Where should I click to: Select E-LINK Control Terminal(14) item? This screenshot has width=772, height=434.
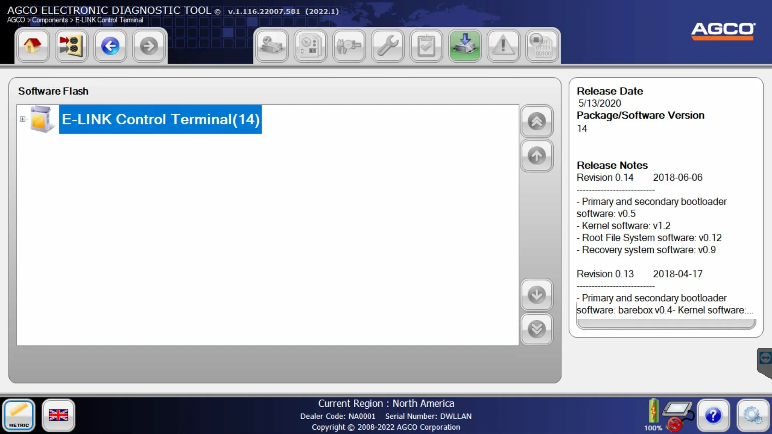[x=160, y=119]
